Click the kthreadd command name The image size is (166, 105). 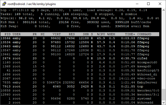(x=145, y=102)
